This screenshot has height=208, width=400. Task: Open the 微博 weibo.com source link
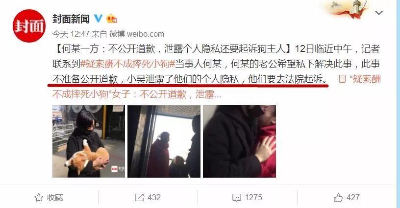(137, 34)
